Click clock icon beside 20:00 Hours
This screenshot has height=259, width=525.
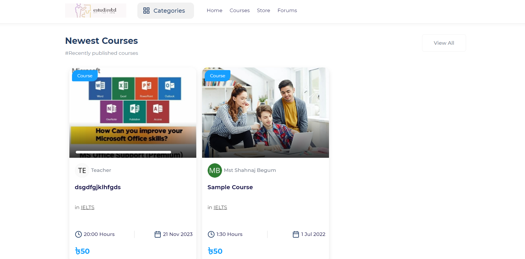pos(78,234)
